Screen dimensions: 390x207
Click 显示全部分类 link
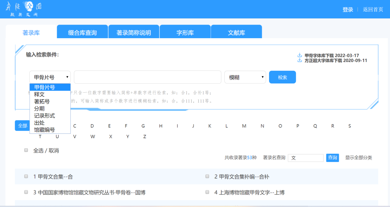click(x=359, y=158)
